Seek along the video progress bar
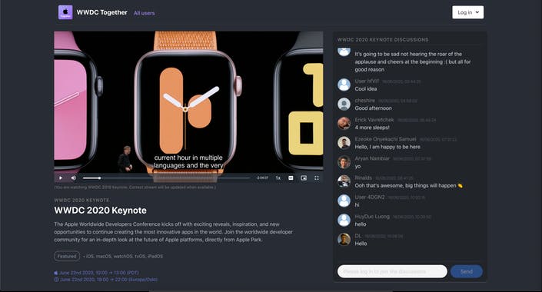This screenshot has height=292, width=542. (x=166, y=178)
